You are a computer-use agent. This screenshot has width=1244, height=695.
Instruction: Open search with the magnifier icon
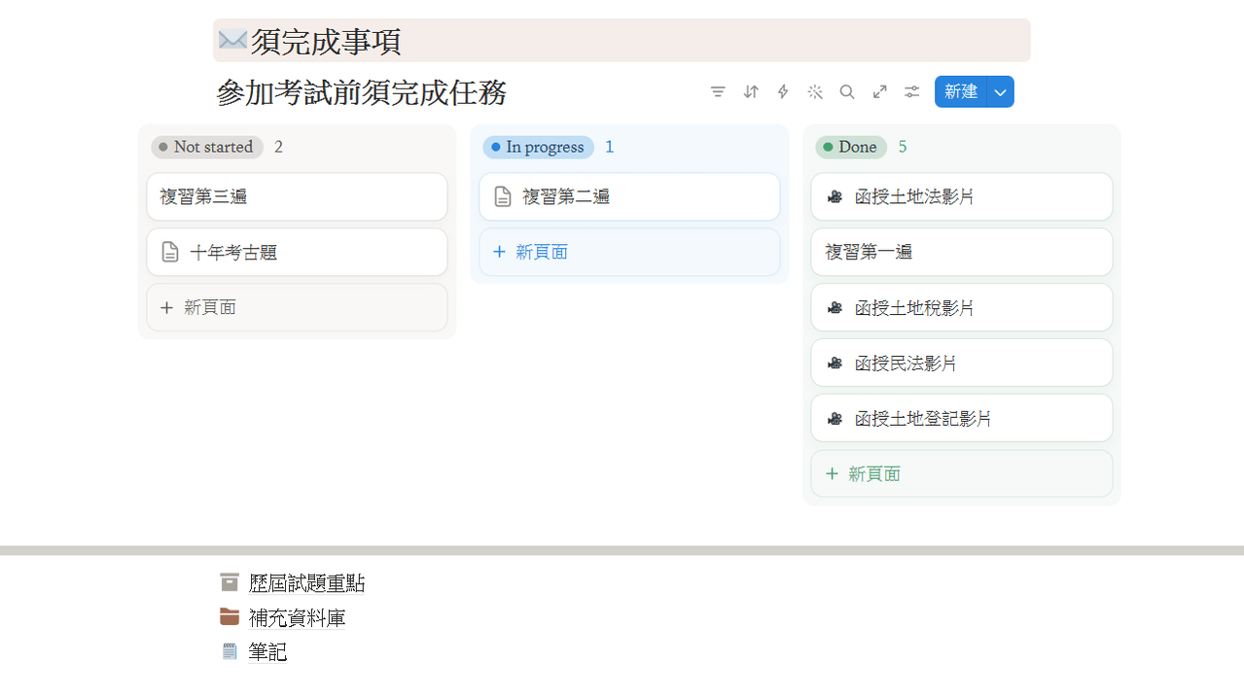pyautogui.click(x=847, y=91)
